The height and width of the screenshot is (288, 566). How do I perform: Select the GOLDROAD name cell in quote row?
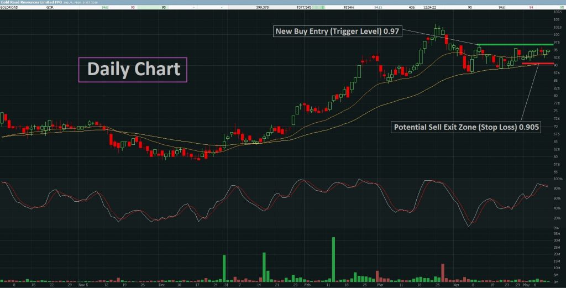tap(9, 7)
